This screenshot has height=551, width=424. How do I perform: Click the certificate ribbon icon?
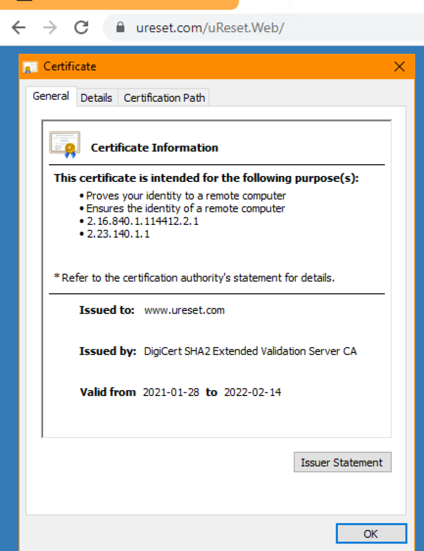[x=65, y=144]
